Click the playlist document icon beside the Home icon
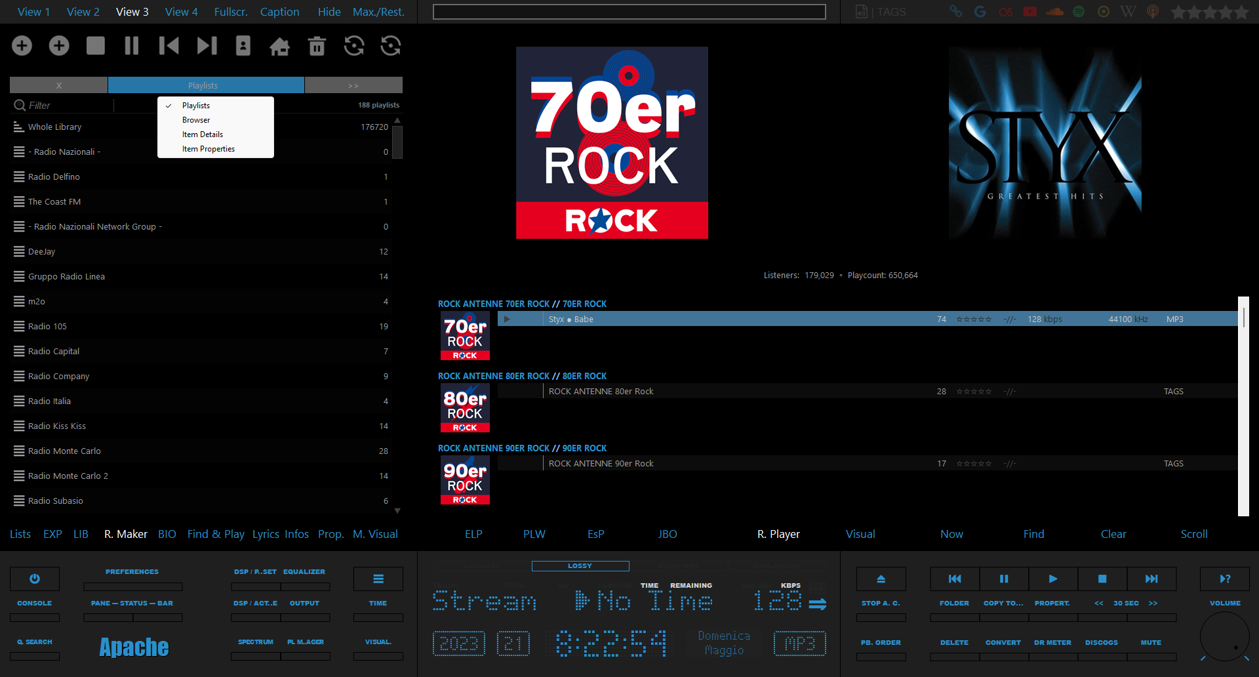Viewport: 1259px width, 677px height. pos(243,45)
